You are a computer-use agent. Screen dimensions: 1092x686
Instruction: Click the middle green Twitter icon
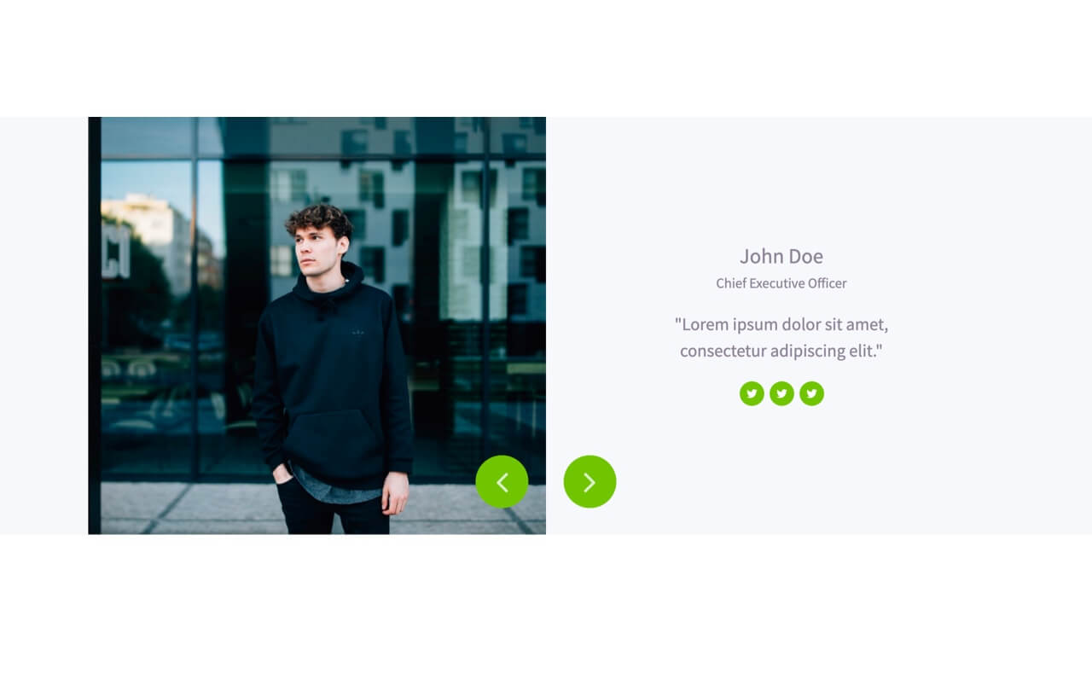click(x=781, y=393)
